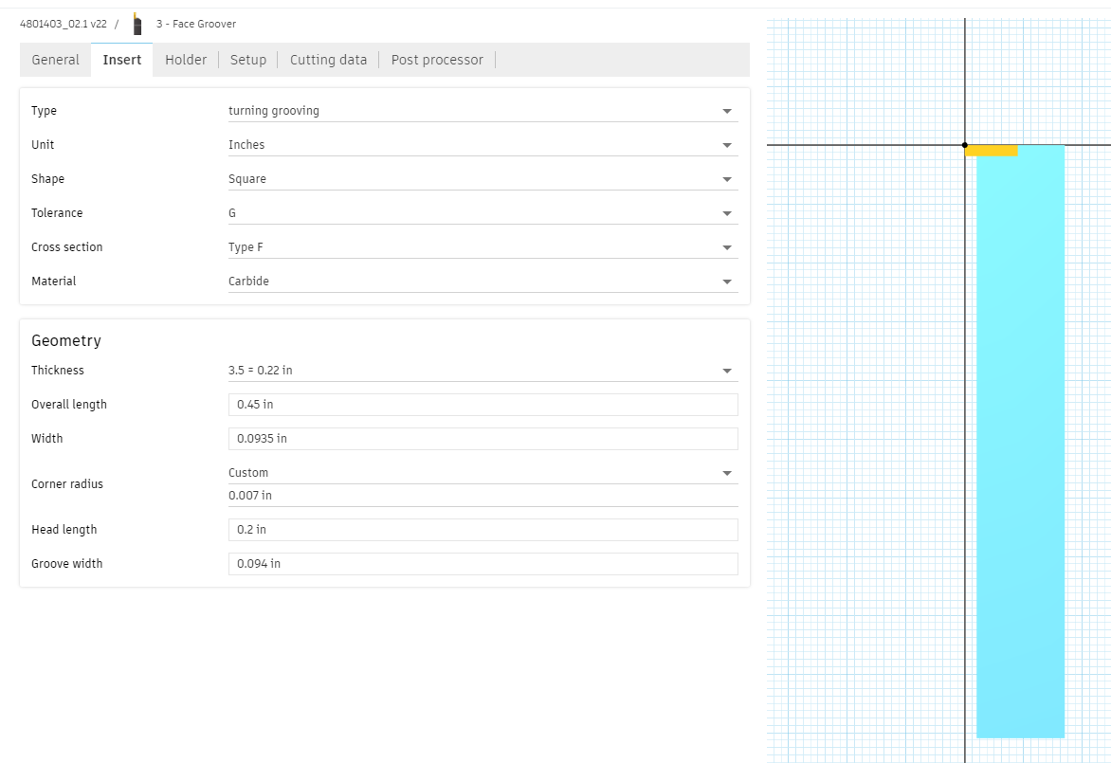
Task: Edit the Width field 0.0935 in
Action: pyautogui.click(x=483, y=439)
